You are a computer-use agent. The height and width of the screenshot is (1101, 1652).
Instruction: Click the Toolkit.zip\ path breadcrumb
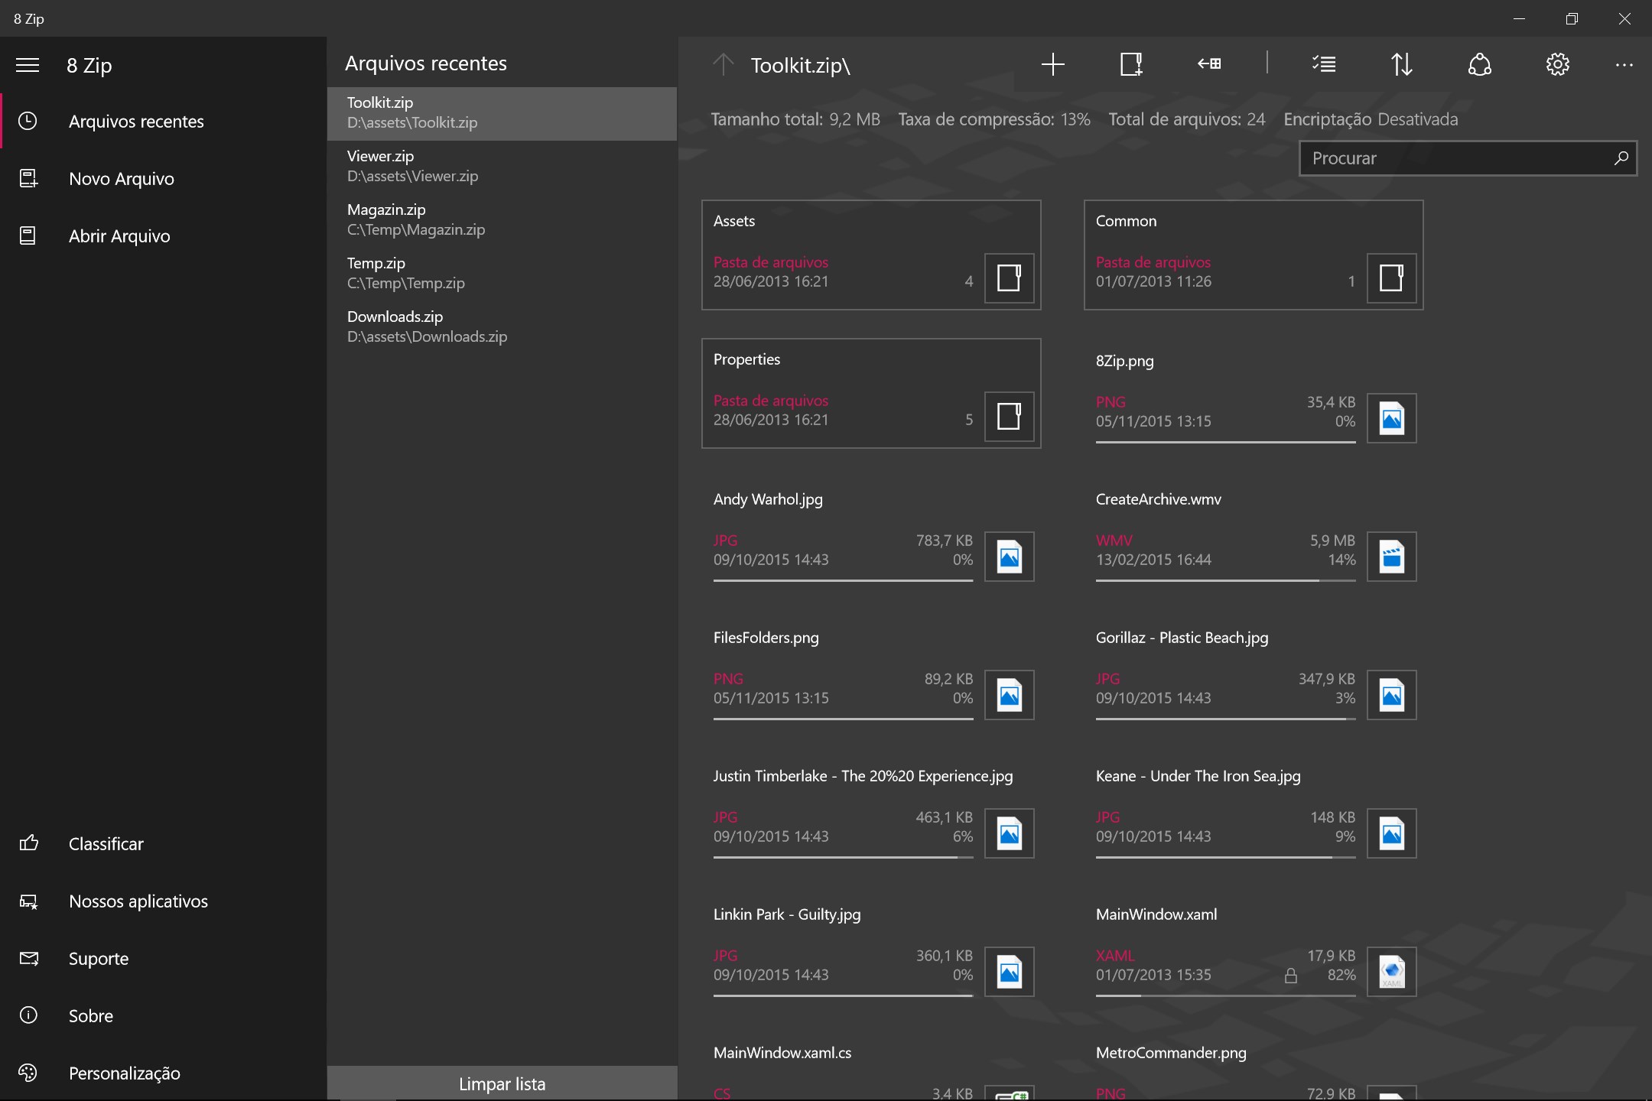pos(800,66)
